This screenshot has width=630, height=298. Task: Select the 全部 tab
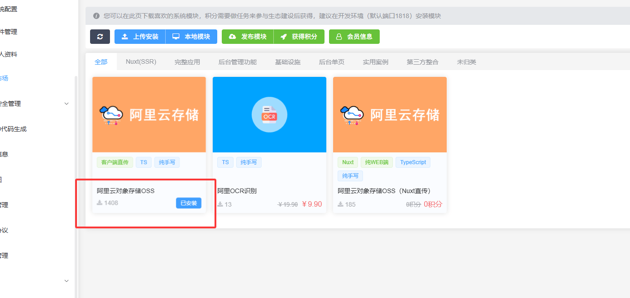(x=101, y=62)
